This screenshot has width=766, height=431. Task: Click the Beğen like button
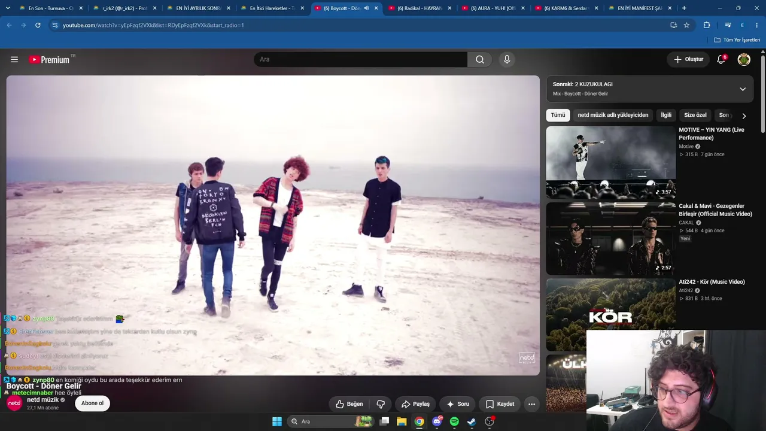click(x=349, y=404)
